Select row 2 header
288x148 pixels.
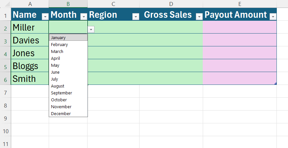tap(6, 27)
